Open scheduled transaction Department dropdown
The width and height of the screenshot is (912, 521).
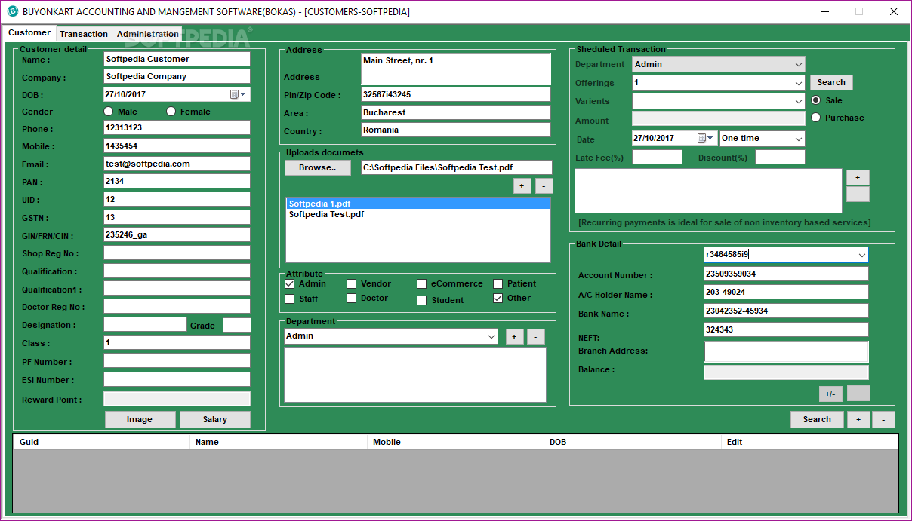(x=799, y=65)
